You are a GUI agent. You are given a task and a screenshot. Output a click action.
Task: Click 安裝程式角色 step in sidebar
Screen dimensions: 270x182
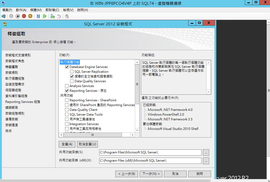[x=15, y=61]
